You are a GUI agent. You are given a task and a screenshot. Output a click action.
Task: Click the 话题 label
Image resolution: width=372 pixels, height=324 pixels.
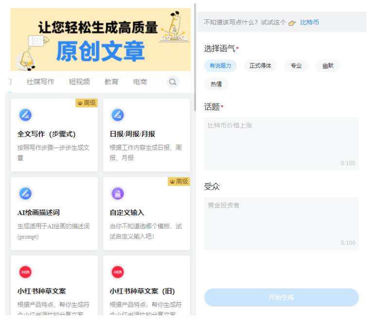pyautogui.click(x=212, y=107)
